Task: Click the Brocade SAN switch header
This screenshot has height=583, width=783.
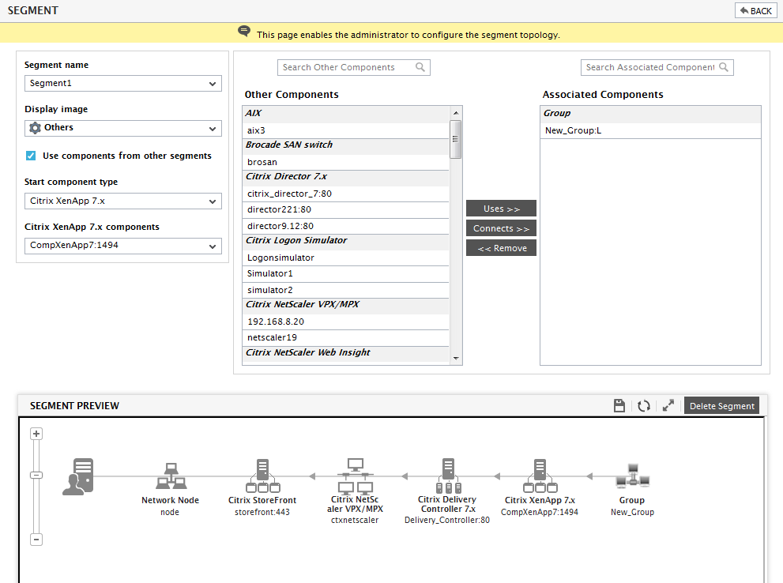Action: [x=345, y=145]
